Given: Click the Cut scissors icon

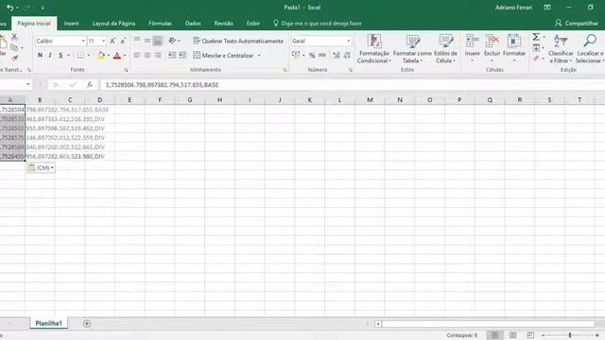Looking at the screenshot, I should (x=14, y=37).
